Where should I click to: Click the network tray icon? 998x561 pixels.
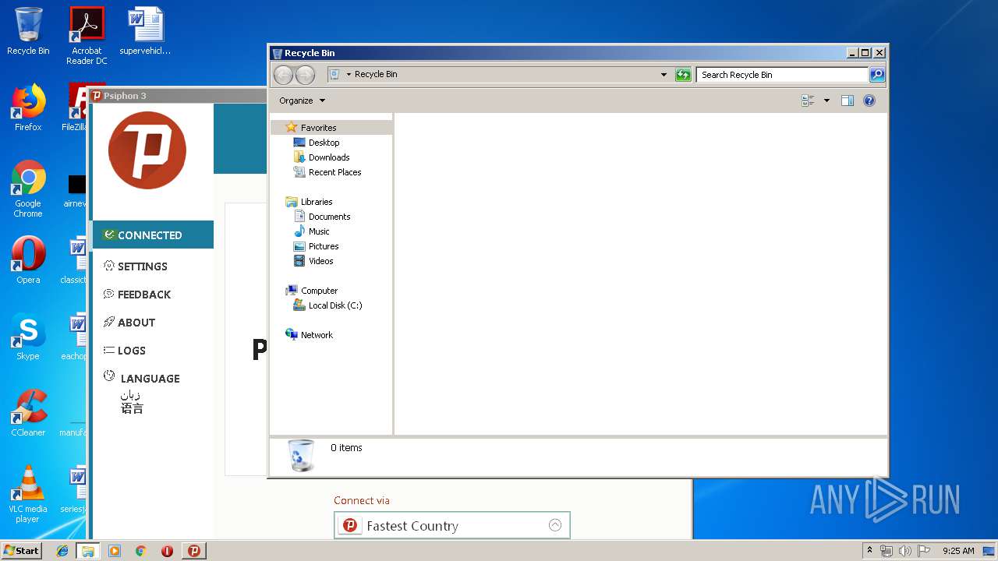(887, 551)
